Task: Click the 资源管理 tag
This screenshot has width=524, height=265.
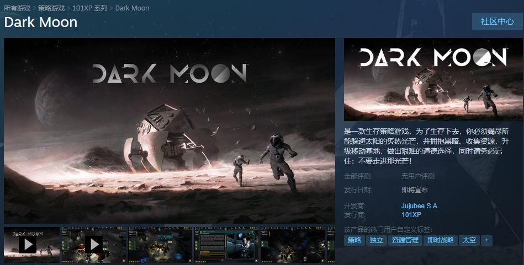Action: click(405, 240)
